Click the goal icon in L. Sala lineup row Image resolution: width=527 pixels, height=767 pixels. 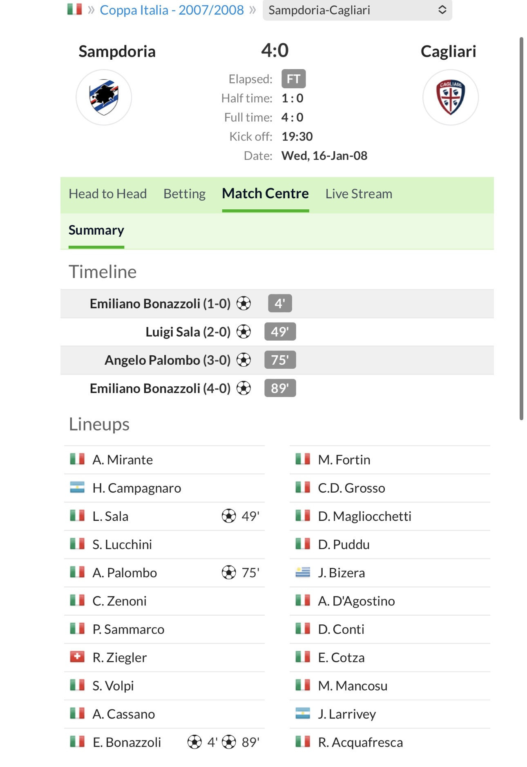click(x=229, y=516)
